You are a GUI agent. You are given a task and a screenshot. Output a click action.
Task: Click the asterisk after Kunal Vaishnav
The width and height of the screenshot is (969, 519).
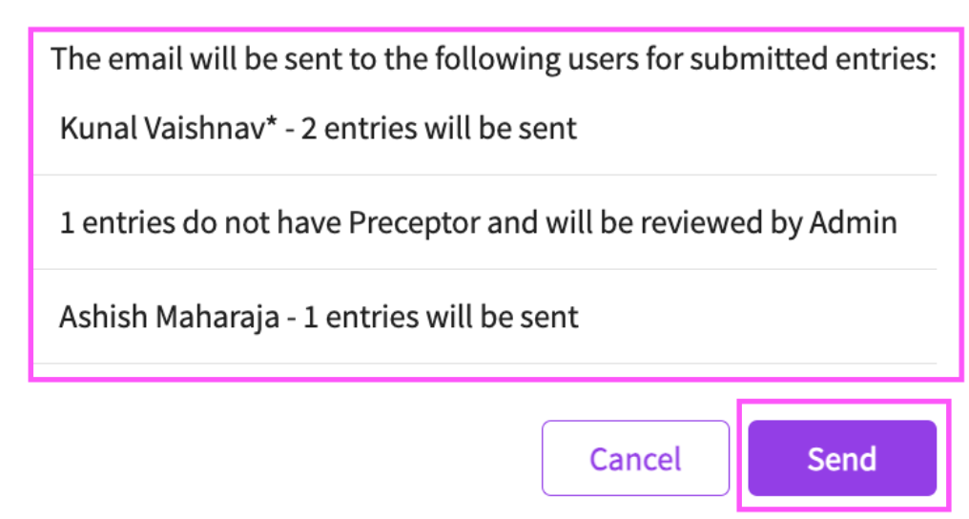(271, 123)
